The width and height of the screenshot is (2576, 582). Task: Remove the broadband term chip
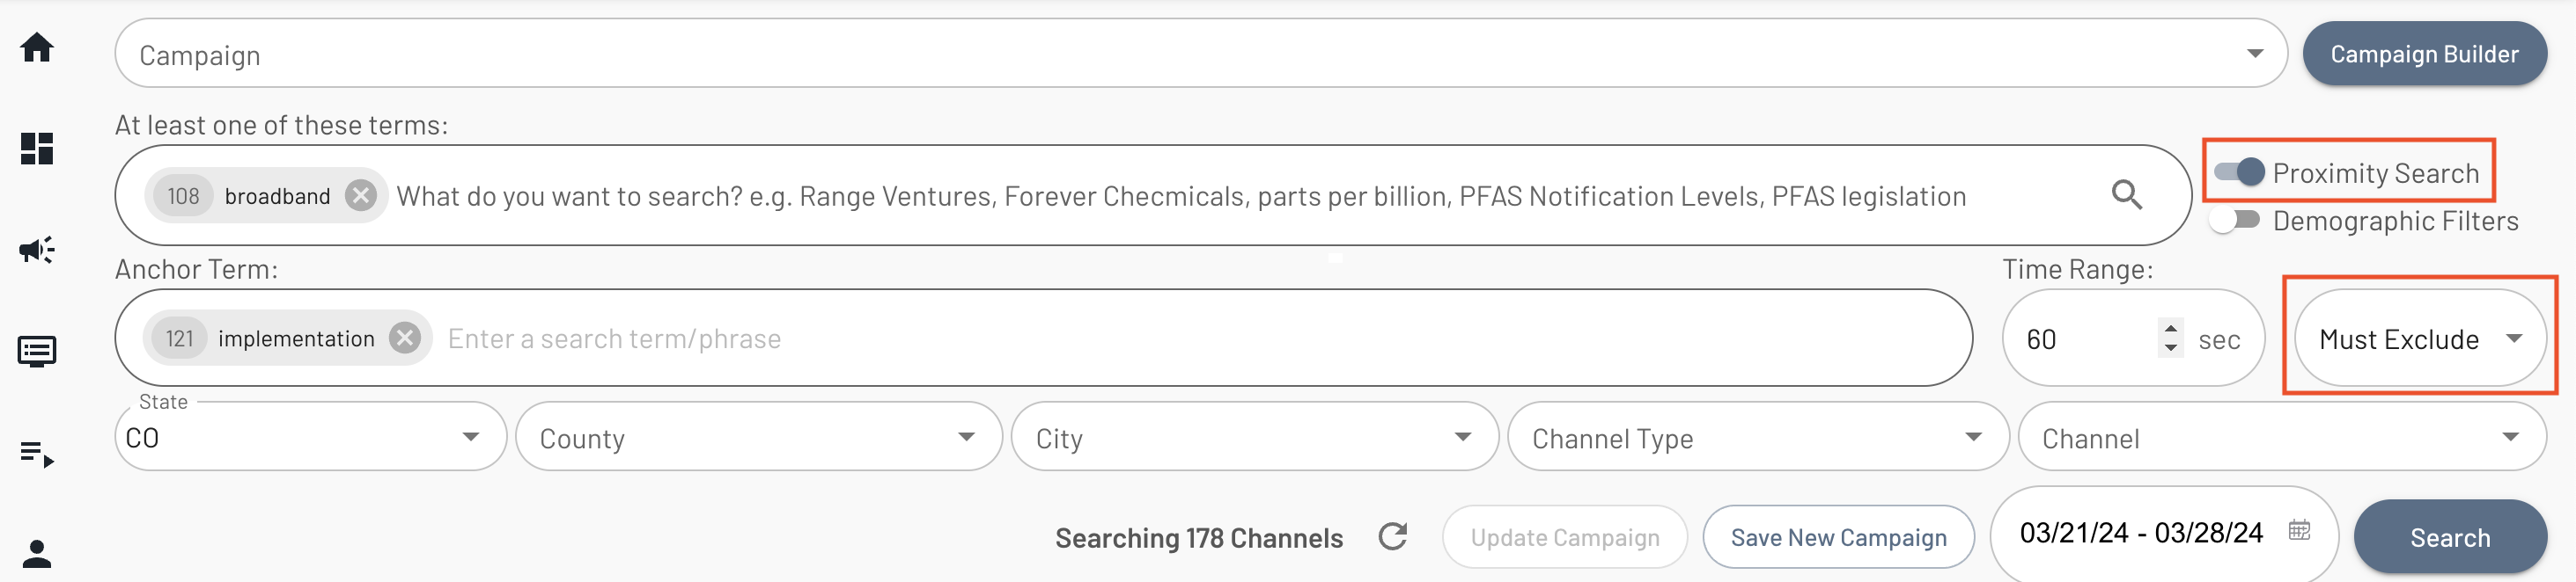coord(361,196)
